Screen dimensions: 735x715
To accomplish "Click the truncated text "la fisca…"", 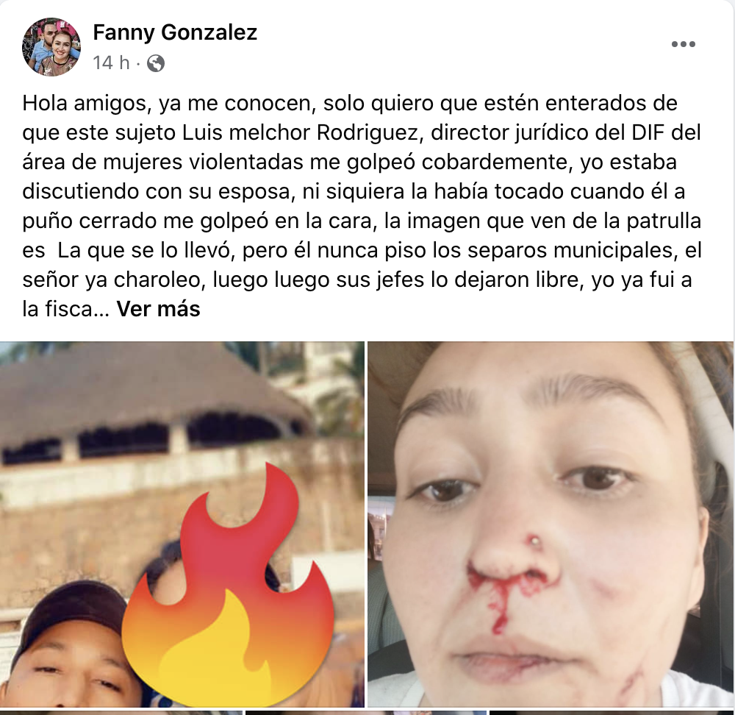I will click(x=65, y=309).
